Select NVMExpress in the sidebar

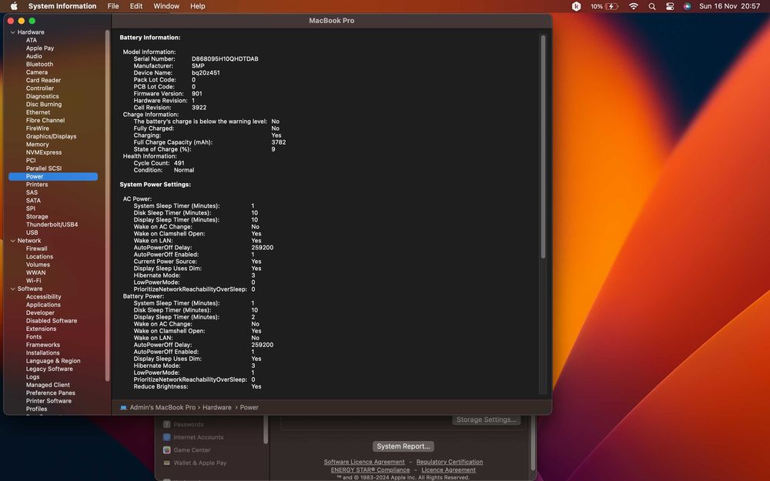(44, 152)
